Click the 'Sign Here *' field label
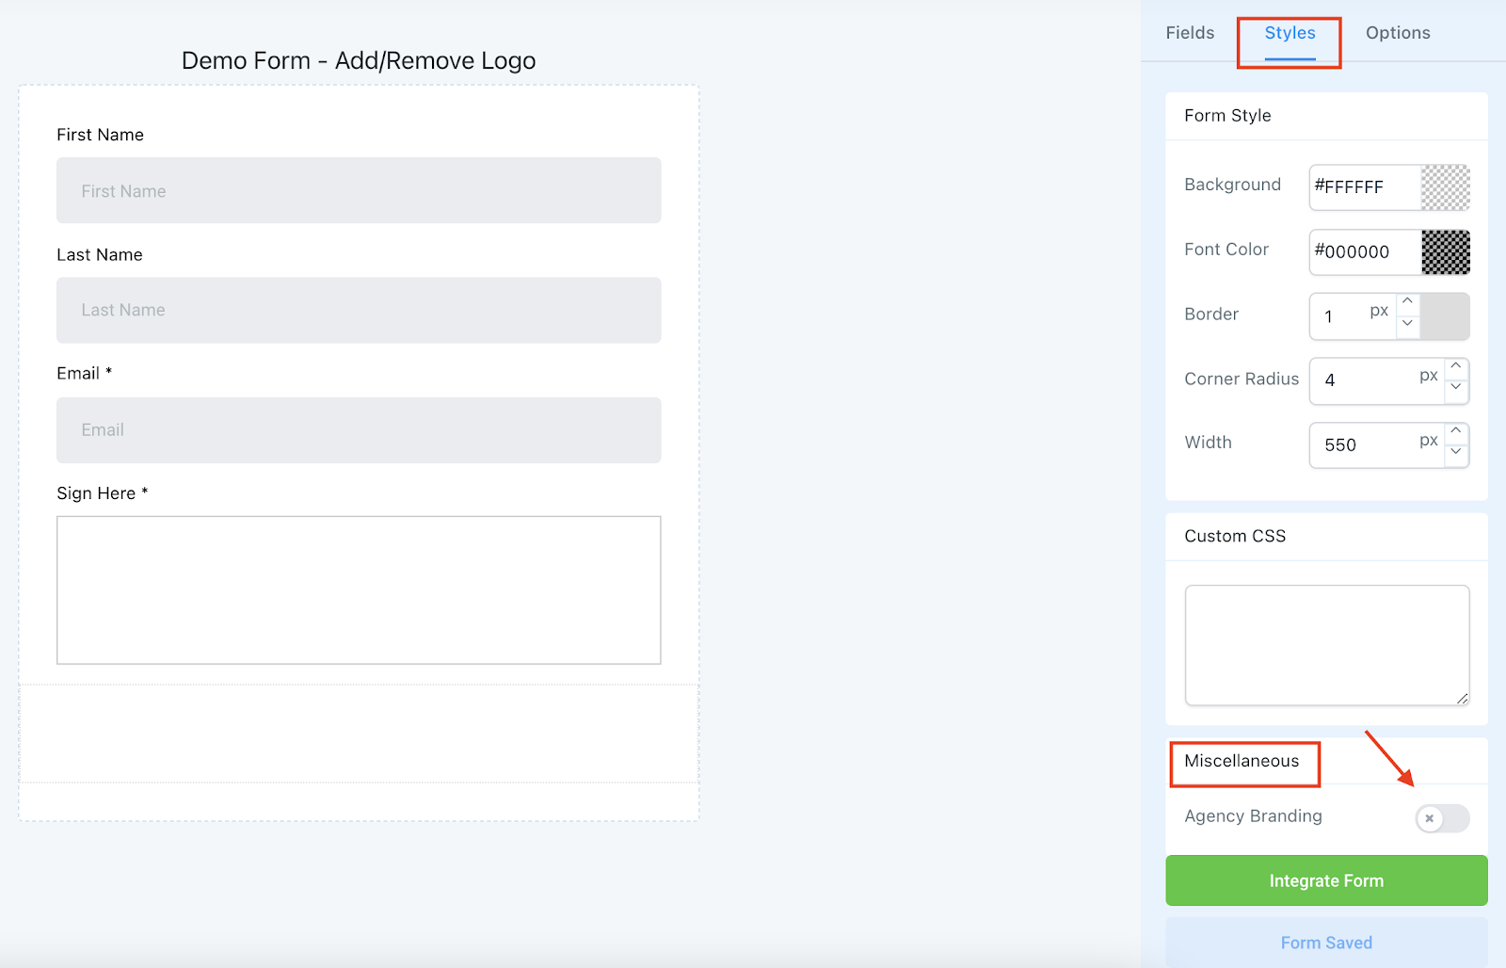 [103, 493]
